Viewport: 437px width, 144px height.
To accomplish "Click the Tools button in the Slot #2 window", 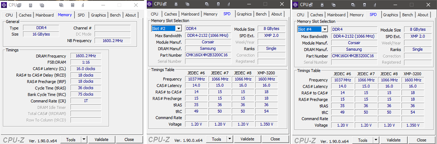I will tap(216, 139).
